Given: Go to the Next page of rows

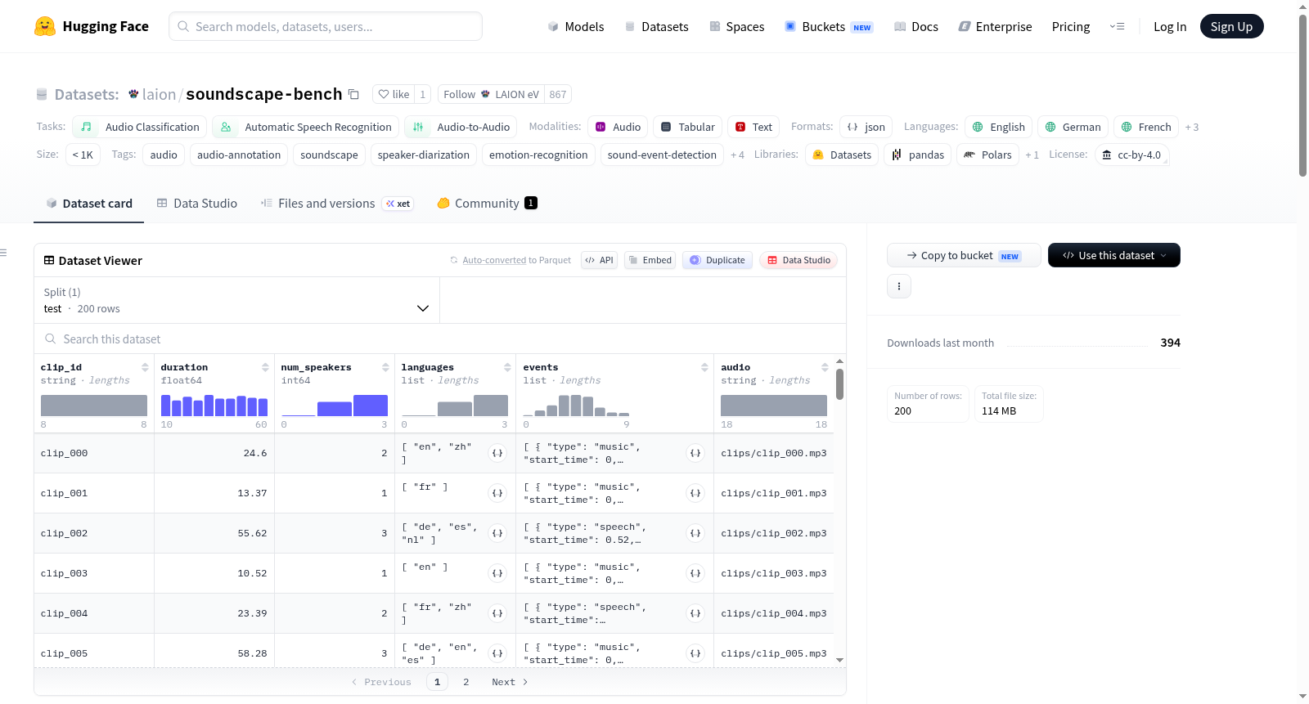Looking at the screenshot, I should pyautogui.click(x=510, y=682).
